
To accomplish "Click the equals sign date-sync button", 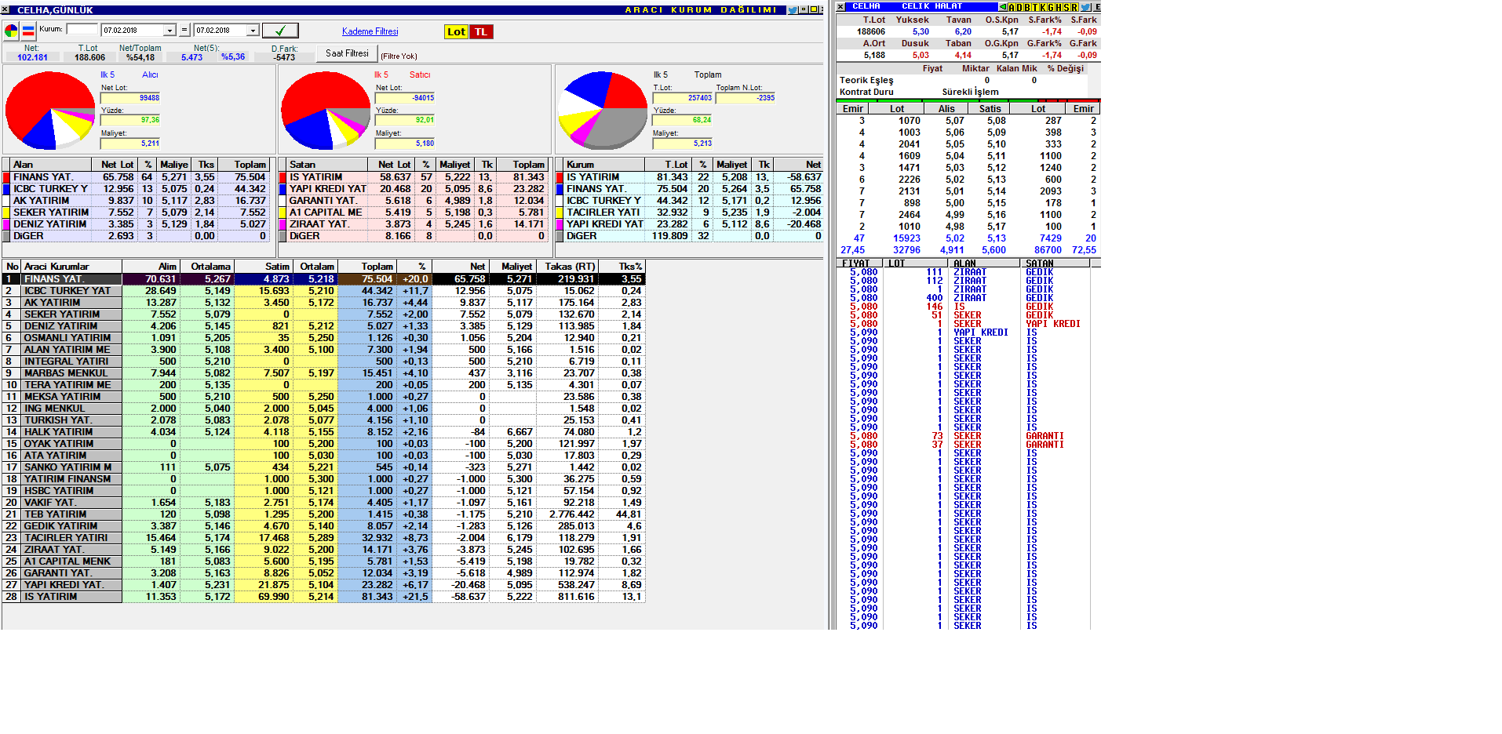I will click(184, 30).
